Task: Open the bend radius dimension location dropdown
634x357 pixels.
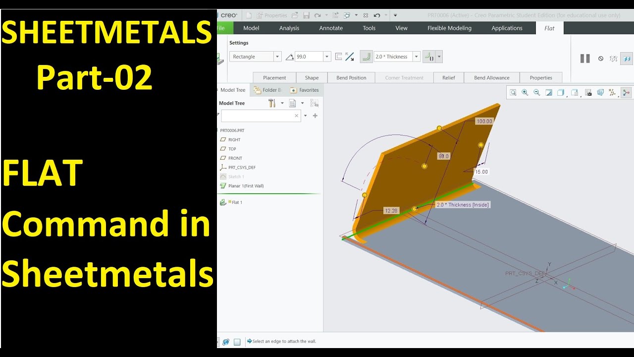Action: [x=439, y=57]
